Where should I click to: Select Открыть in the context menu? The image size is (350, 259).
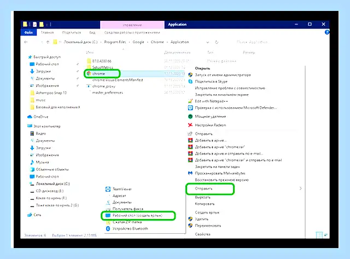pos(202,68)
